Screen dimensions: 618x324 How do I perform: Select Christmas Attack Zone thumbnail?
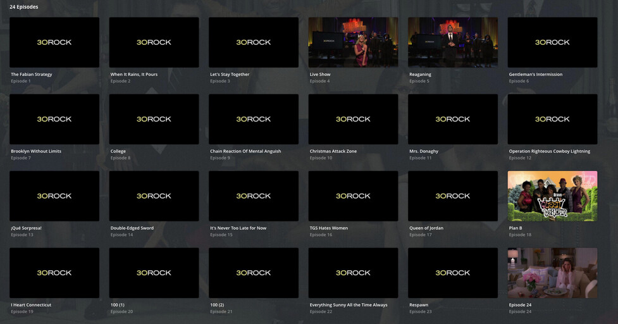353,119
